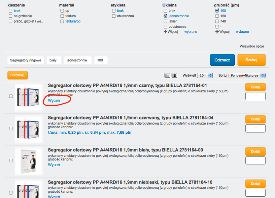
Task: Click 'jednostronnie' filter tag
Action: (x=78, y=60)
